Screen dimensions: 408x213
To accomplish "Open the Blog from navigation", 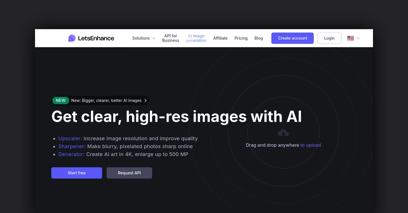I will (x=258, y=38).
